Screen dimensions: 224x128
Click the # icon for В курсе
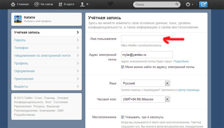click(x=60, y=4)
